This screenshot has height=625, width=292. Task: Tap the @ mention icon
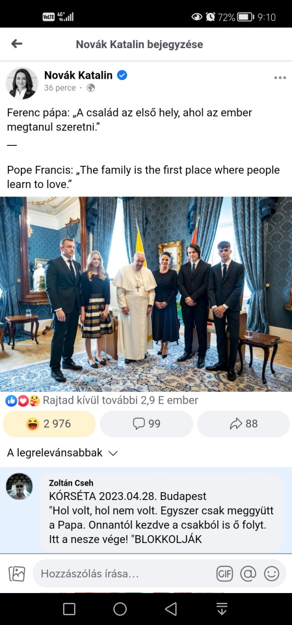click(x=248, y=574)
